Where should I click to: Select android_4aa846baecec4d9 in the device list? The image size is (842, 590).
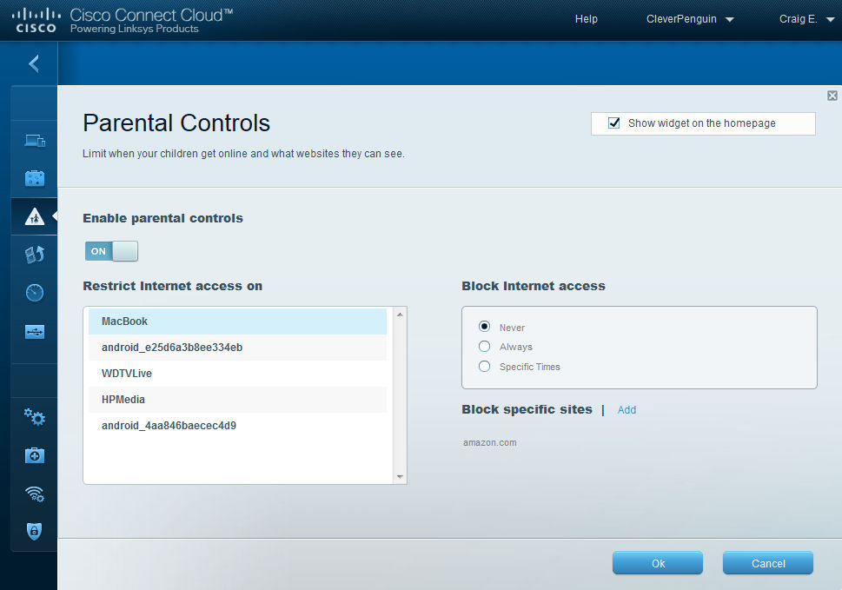coord(237,425)
